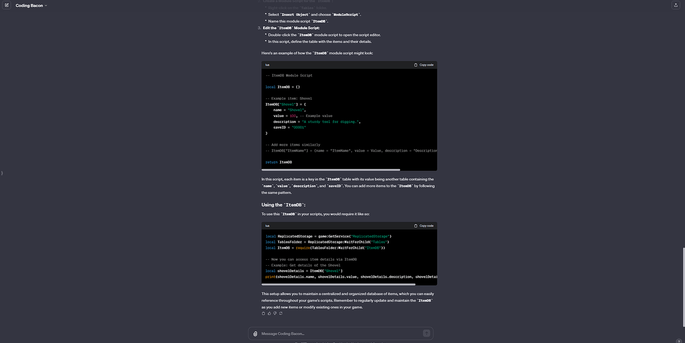685x343 pixels.
Task: Expand the sidebar using the left edge handle
Action: click(2, 173)
